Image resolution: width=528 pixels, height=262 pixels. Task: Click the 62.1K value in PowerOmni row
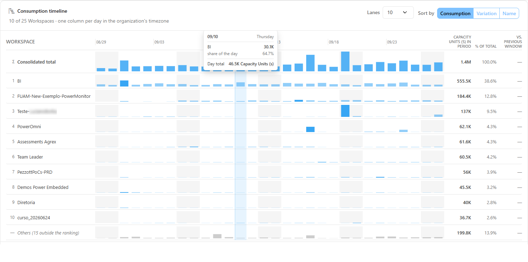[465, 126]
